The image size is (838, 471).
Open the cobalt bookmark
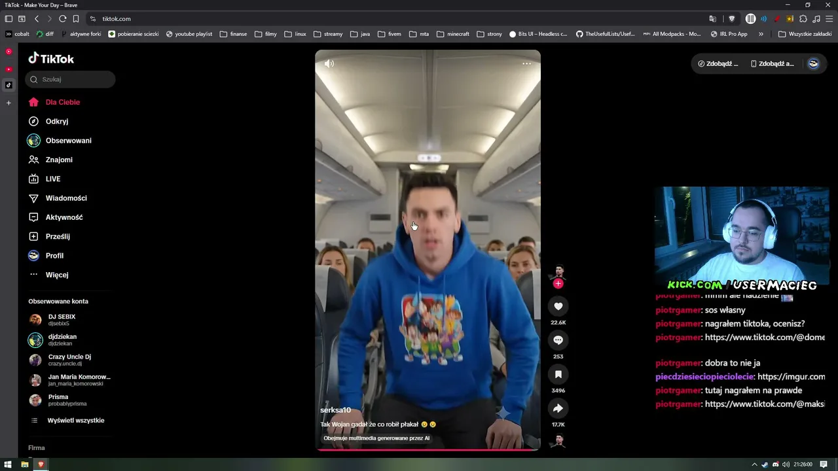tap(18, 34)
